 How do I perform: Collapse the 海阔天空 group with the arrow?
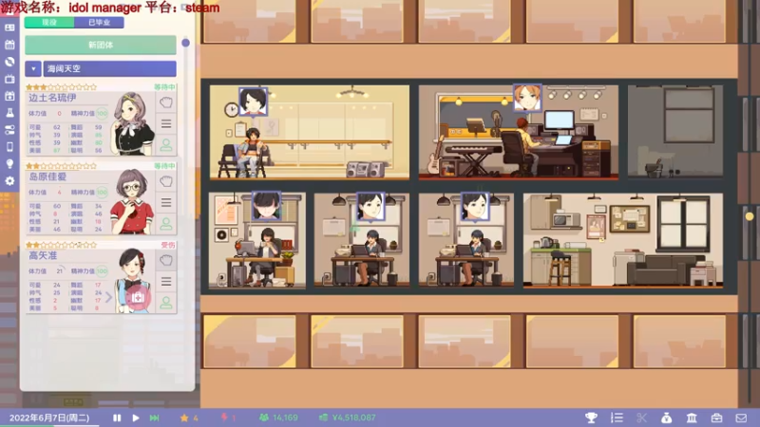pos(33,68)
